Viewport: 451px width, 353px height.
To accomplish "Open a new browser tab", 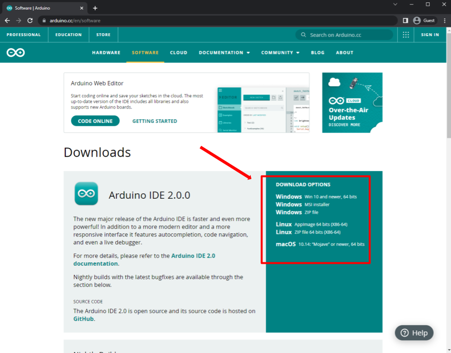I will 95,8.
